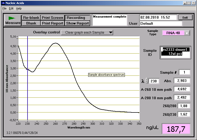Open Show Report
197x140 pixels.
click(x=77, y=23)
